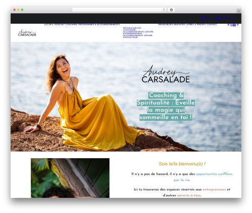Click the YouTube social icon
The height and width of the screenshot is (213, 252).
pos(234,25)
